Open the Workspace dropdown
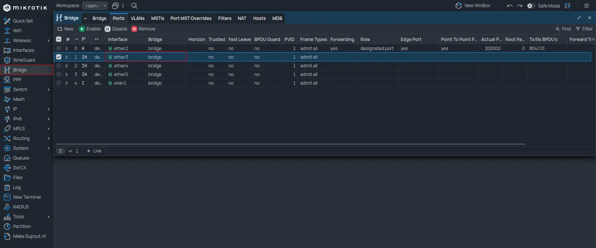The height and width of the screenshot is (248, 596). coord(95,6)
